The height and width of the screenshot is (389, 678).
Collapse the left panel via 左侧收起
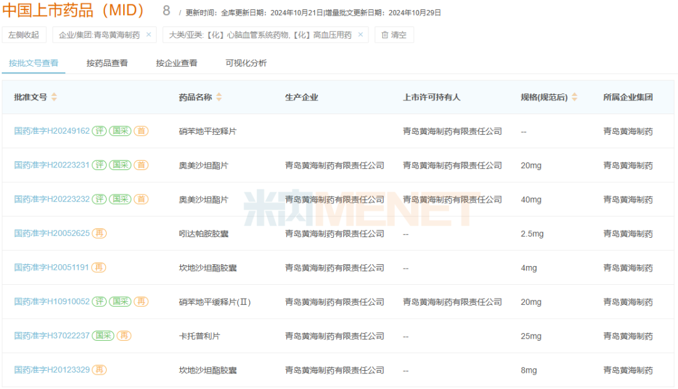point(23,35)
